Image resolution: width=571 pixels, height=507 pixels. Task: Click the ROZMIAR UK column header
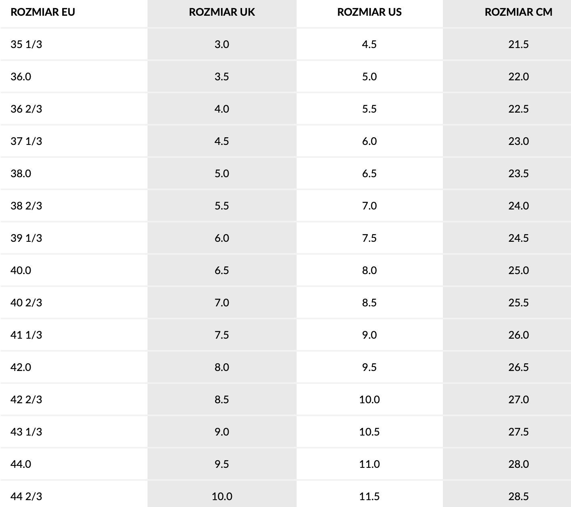coord(222,12)
